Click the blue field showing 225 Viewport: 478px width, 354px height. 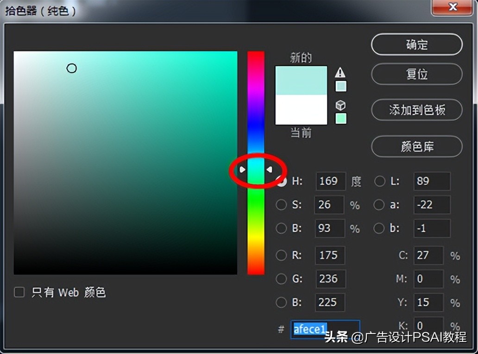(330, 302)
